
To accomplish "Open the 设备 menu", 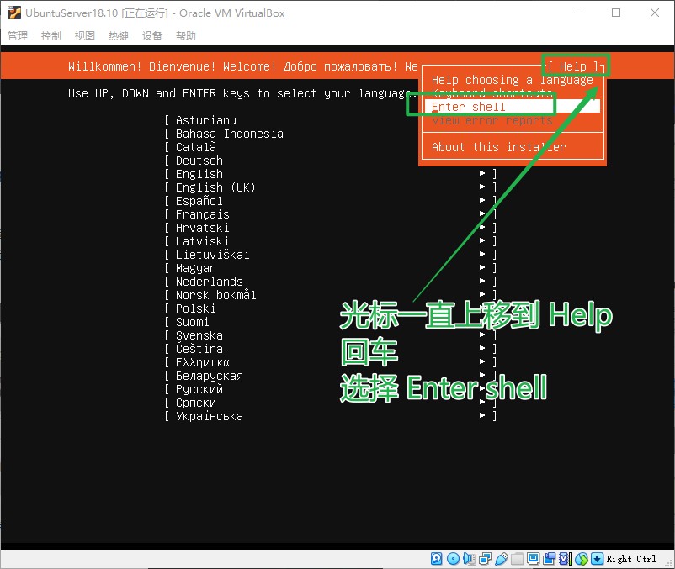I will [x=151, y=35].
